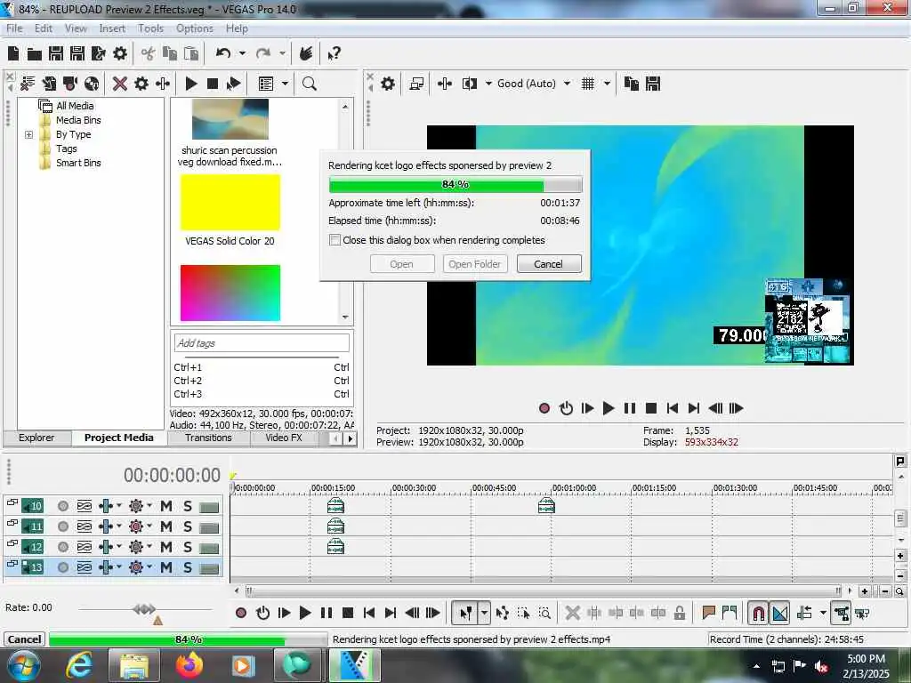The image size is (911, 683).
Task: Open the Insert menu
Action: (x=112, y=28)
